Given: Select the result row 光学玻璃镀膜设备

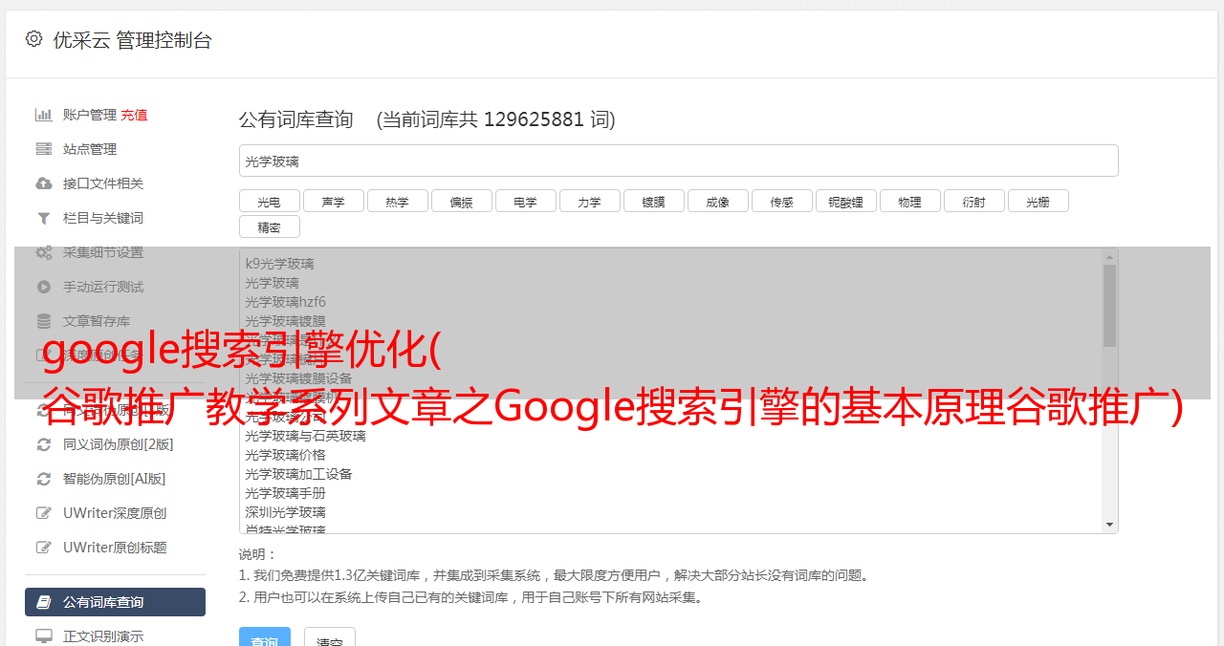Looking at the screenshot, I should click(x=298, y=378).
